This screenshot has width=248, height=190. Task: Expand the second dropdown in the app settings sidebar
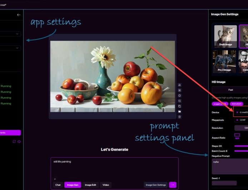10,48
